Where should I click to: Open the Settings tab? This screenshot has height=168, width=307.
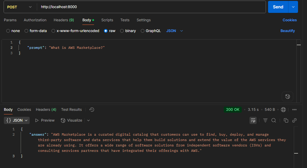(143, 20)
